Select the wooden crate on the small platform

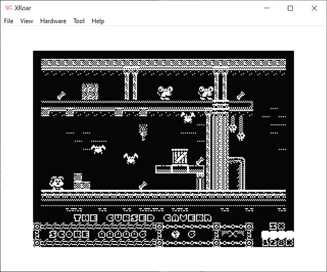click(x=180, y=157)
